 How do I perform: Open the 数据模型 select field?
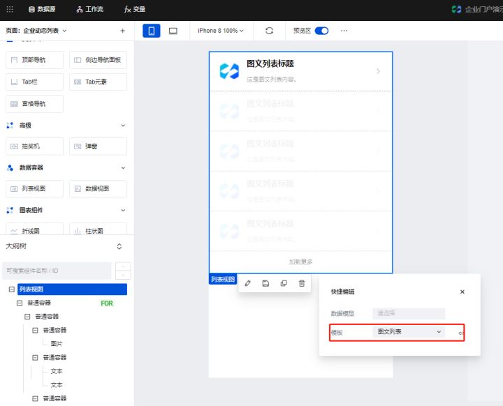[409, 313]
